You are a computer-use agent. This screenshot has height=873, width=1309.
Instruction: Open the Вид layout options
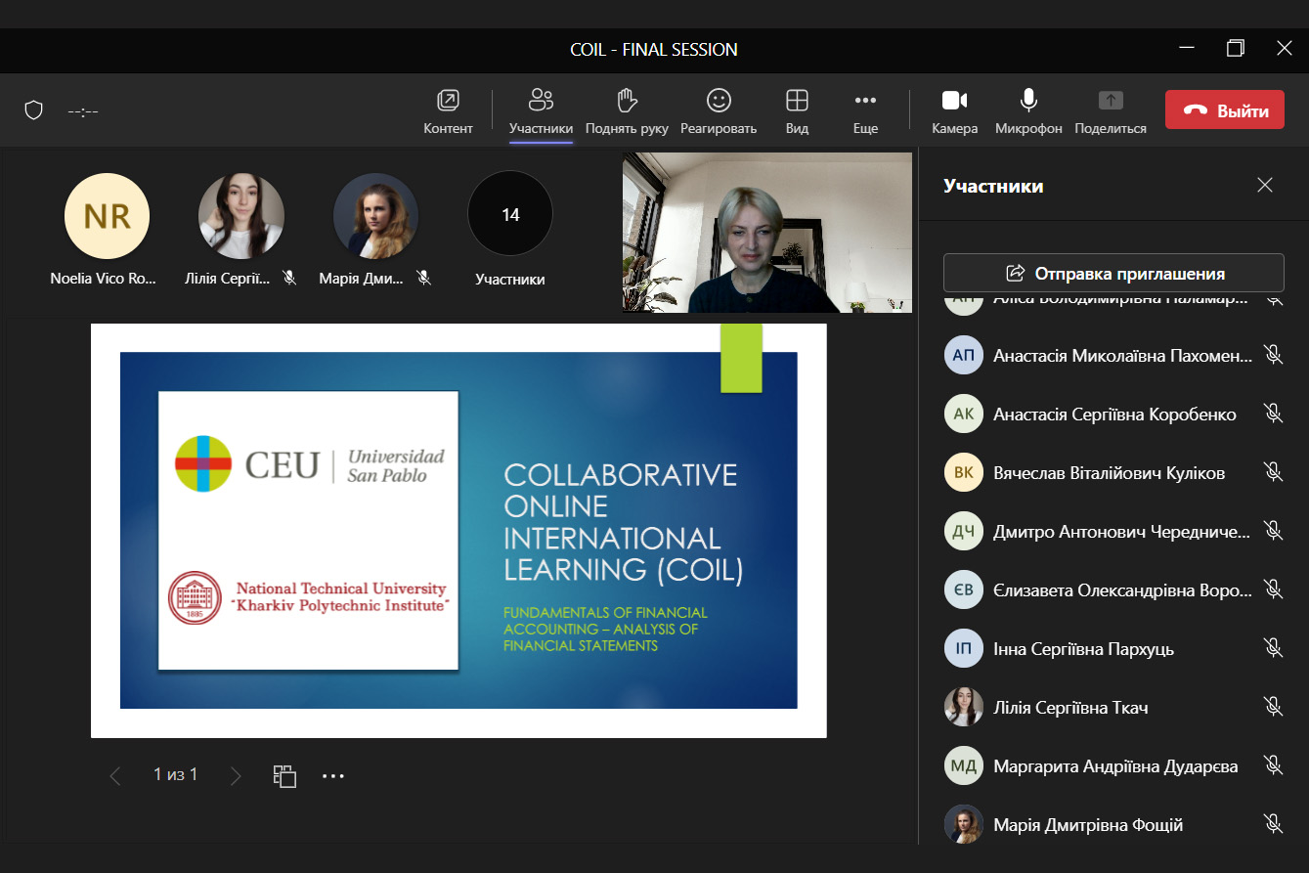point(797,100)
